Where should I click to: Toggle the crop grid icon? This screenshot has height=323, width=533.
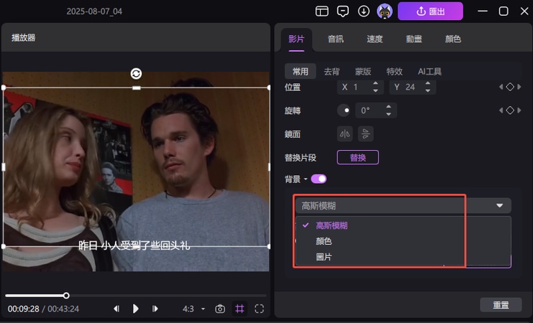point(240,309)
